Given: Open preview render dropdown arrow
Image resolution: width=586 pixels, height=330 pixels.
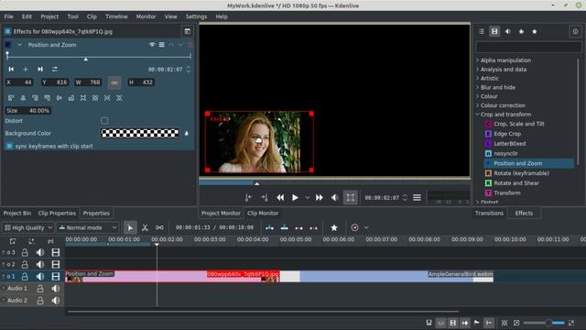Looking at the screenshot, I should coord(366,227).
